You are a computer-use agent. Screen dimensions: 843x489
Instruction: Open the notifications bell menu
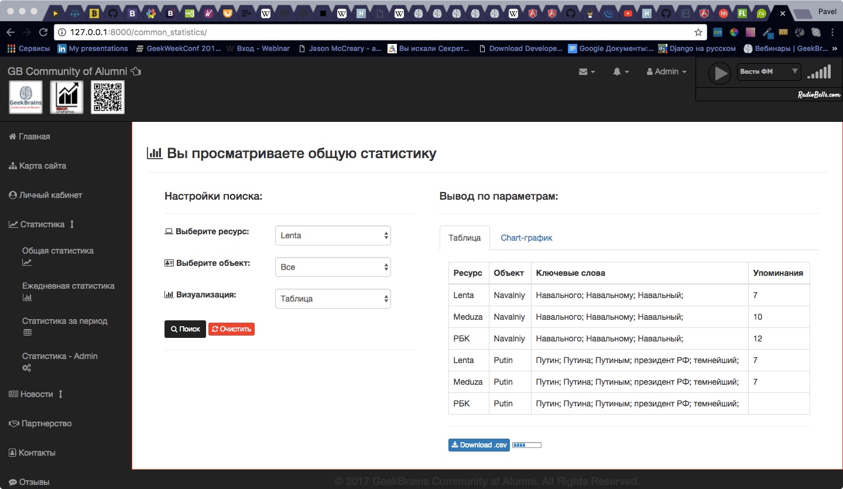tap(621, 71)
